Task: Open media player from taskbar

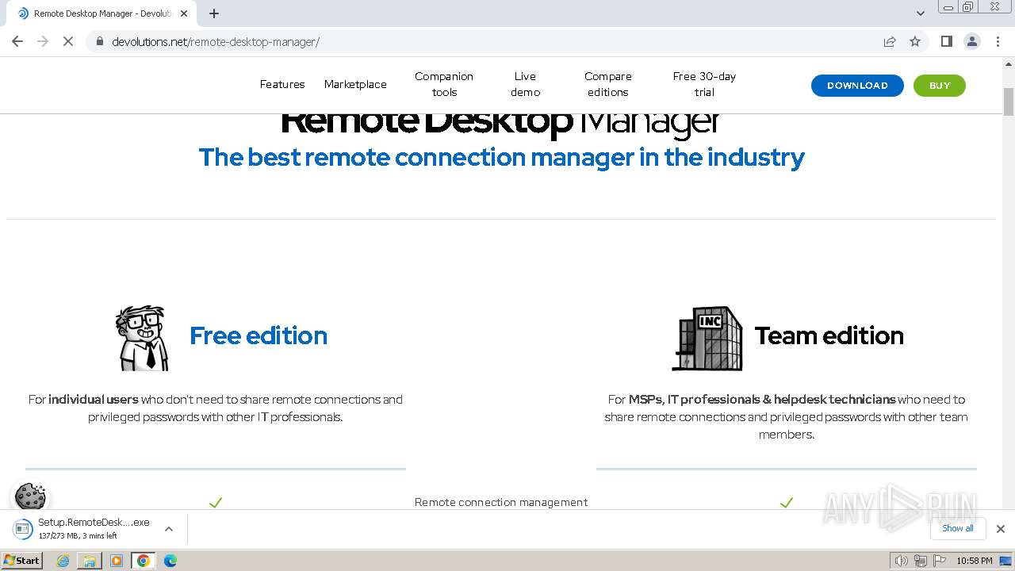Action: tap(117, 561)
